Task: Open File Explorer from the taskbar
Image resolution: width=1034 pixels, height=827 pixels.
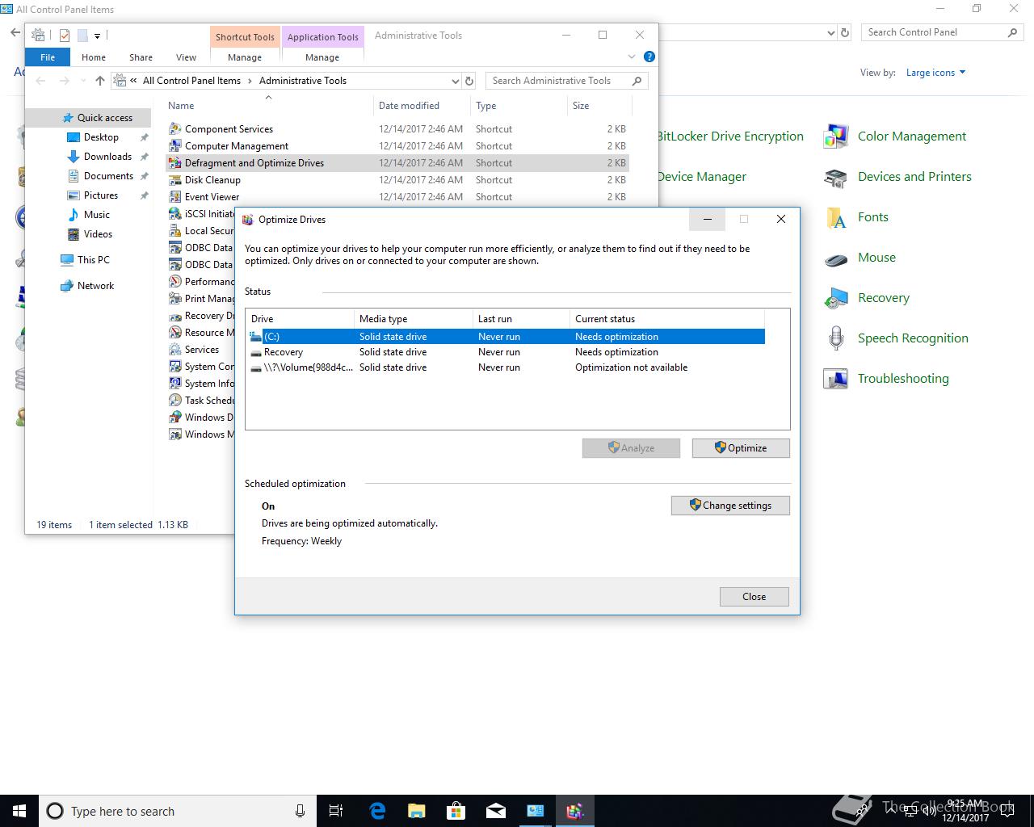Action: coord(417,811)
